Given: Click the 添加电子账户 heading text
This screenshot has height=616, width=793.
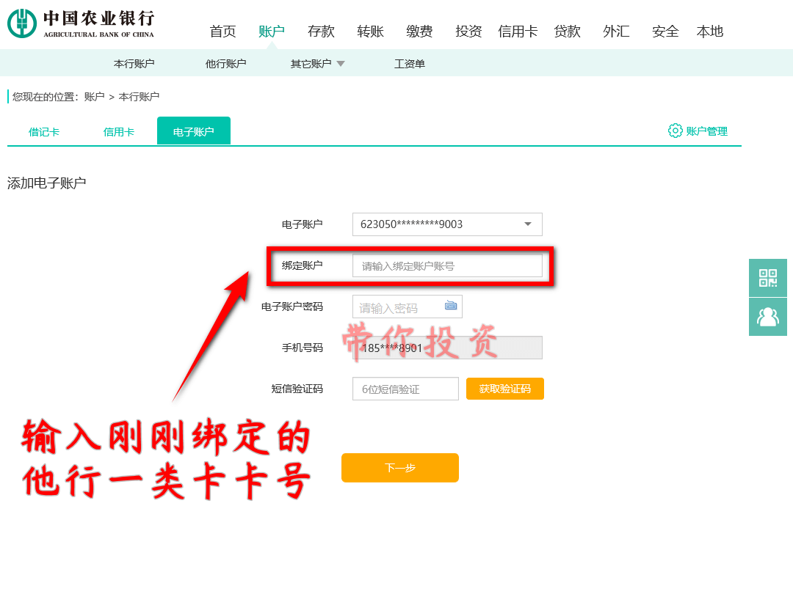Looking at the screenshot, I should tap(46, 183).
